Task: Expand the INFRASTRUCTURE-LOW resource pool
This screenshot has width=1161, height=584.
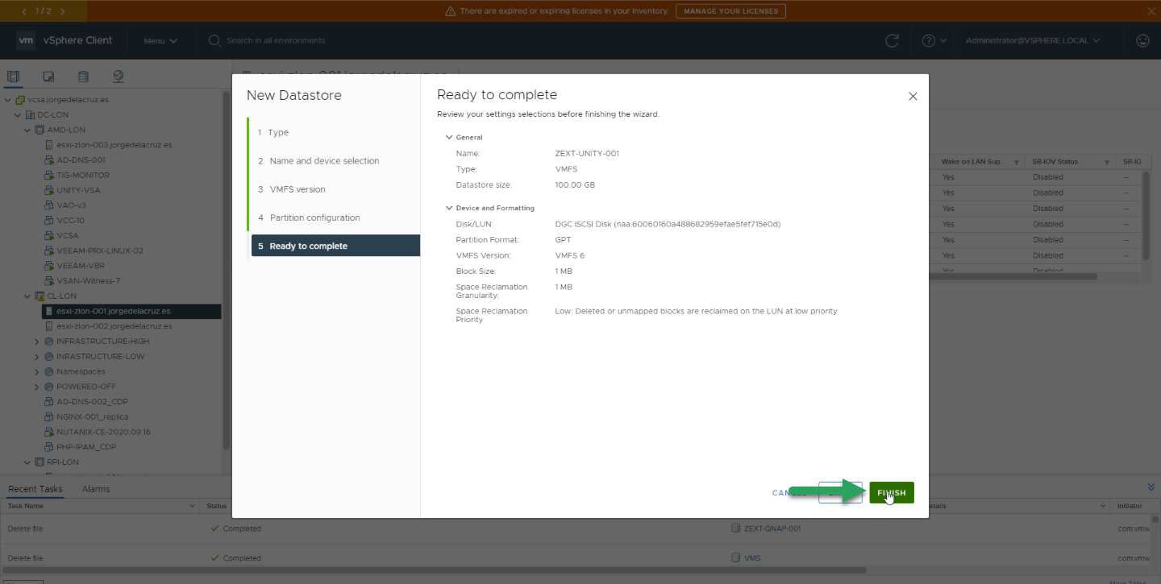Action: (37, 357)
